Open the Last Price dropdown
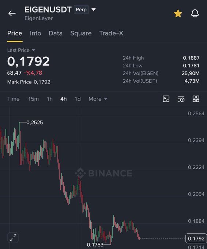207x249 pixels. tap(21, 50)
